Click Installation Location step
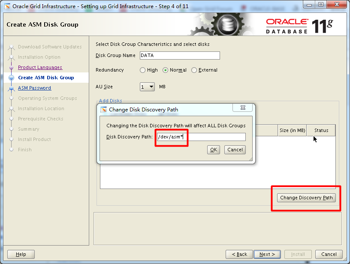This screenshot has width=350, height=264. click(x=41, y=108)
